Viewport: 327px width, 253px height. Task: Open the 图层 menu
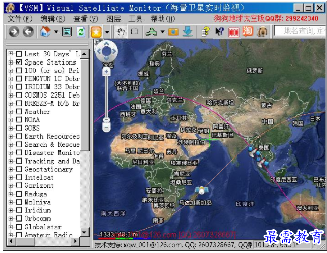click(x=113, y=19)
